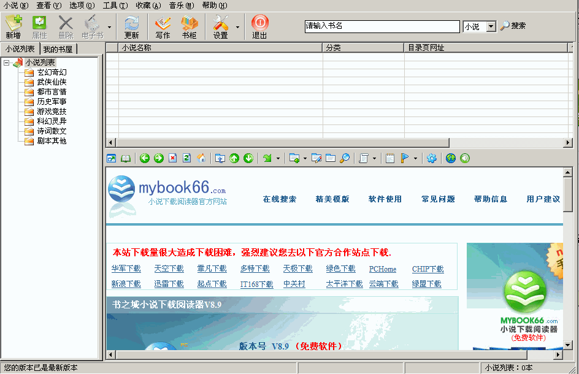Click the 电子书 e-book icon

pos(93,27)
